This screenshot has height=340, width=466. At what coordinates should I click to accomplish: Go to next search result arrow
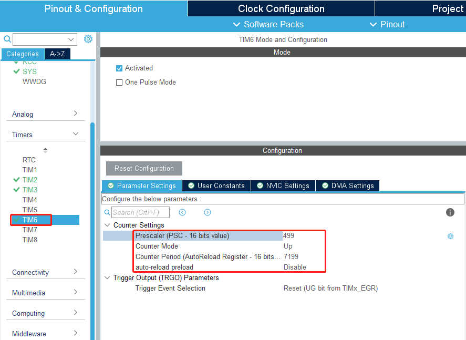pyautogui.click(x=208, y=212)
